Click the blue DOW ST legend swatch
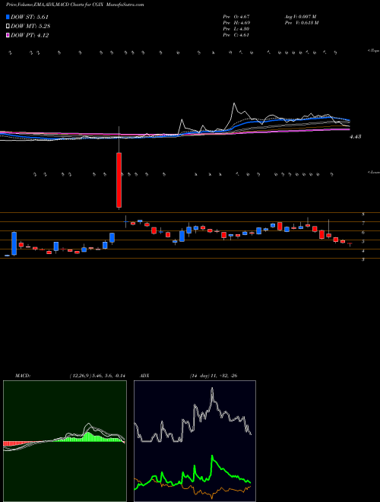380x502 pixels. (8, 17)
